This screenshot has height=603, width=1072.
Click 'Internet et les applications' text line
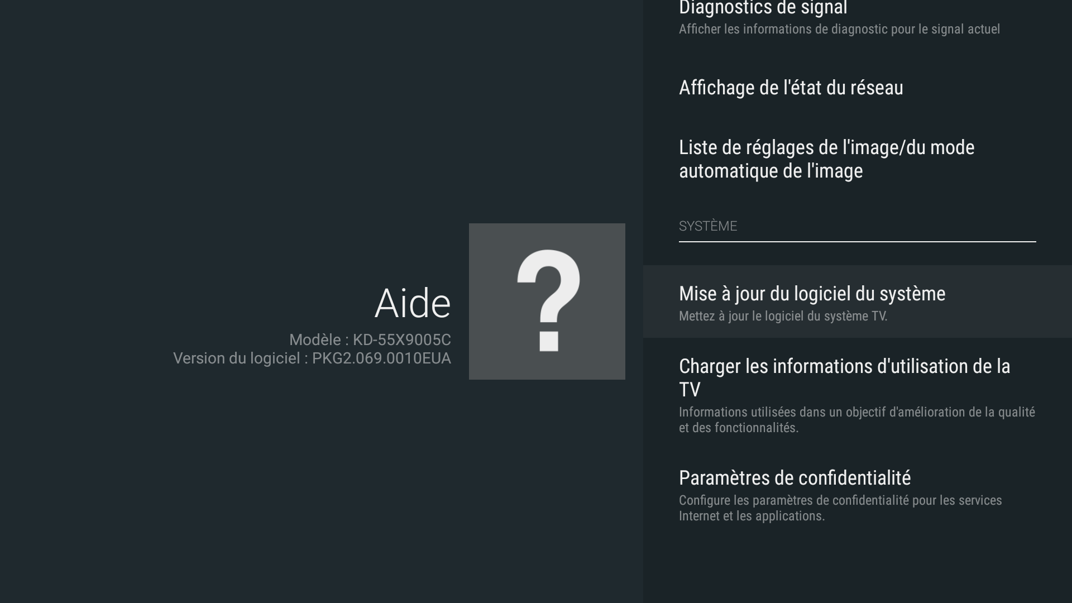point(752,516)
